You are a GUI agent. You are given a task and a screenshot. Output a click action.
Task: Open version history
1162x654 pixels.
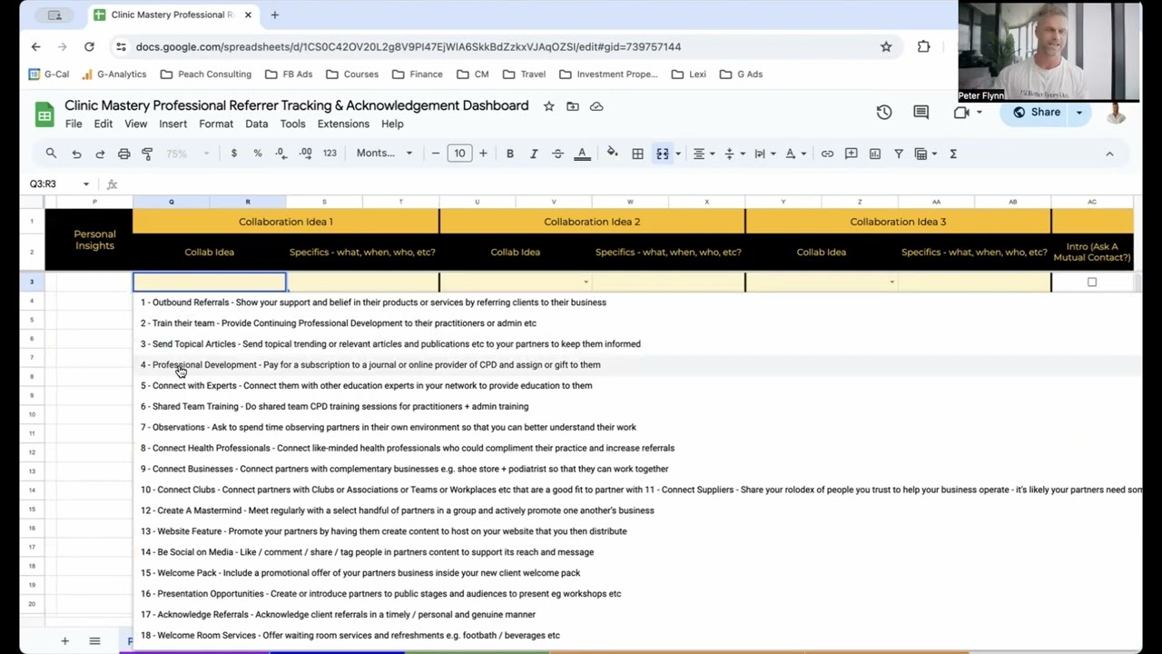click(x=884, y=112)
